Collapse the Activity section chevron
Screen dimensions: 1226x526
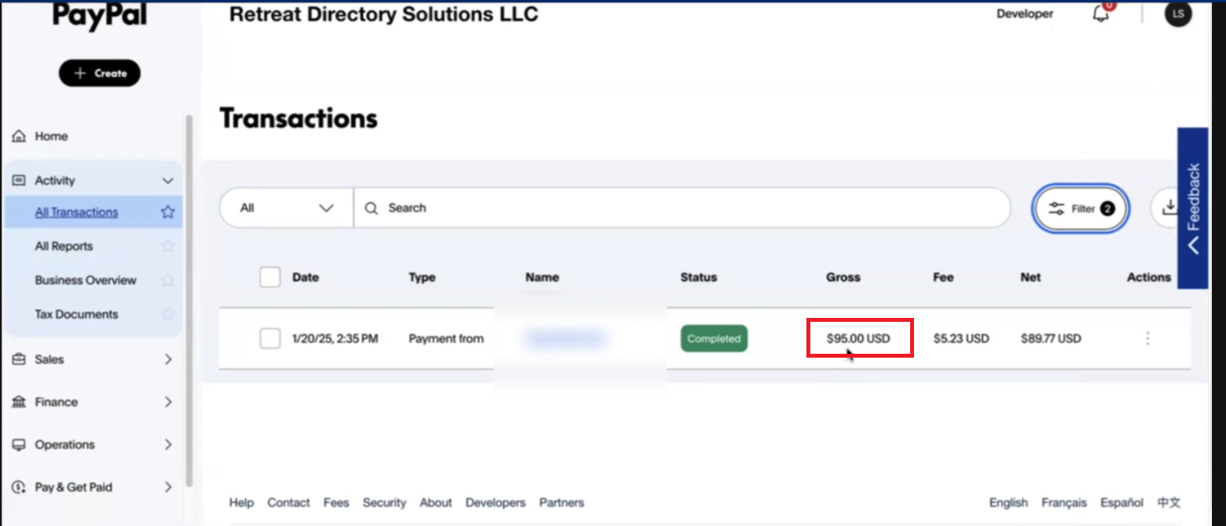[x=168, y=181]
